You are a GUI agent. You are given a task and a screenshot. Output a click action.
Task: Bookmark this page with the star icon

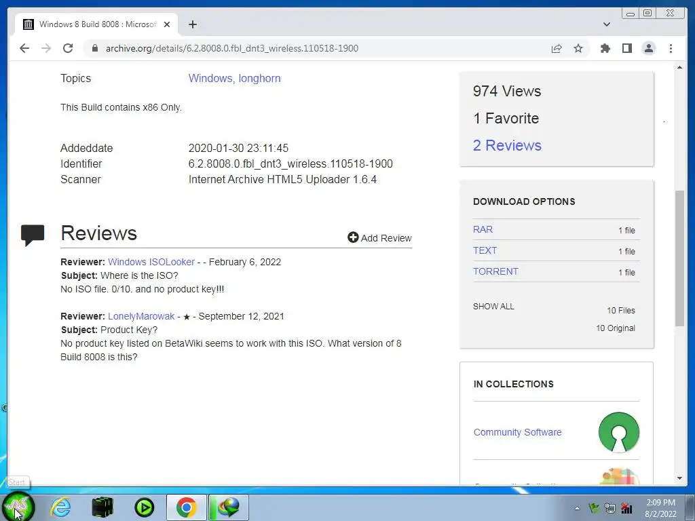coord(578,48)
